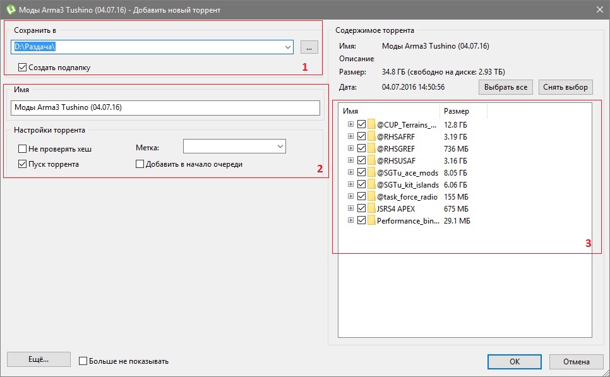610x377 pixels.
Task: Click the 8.05 ГБ size value
Action: coord(455,173)
